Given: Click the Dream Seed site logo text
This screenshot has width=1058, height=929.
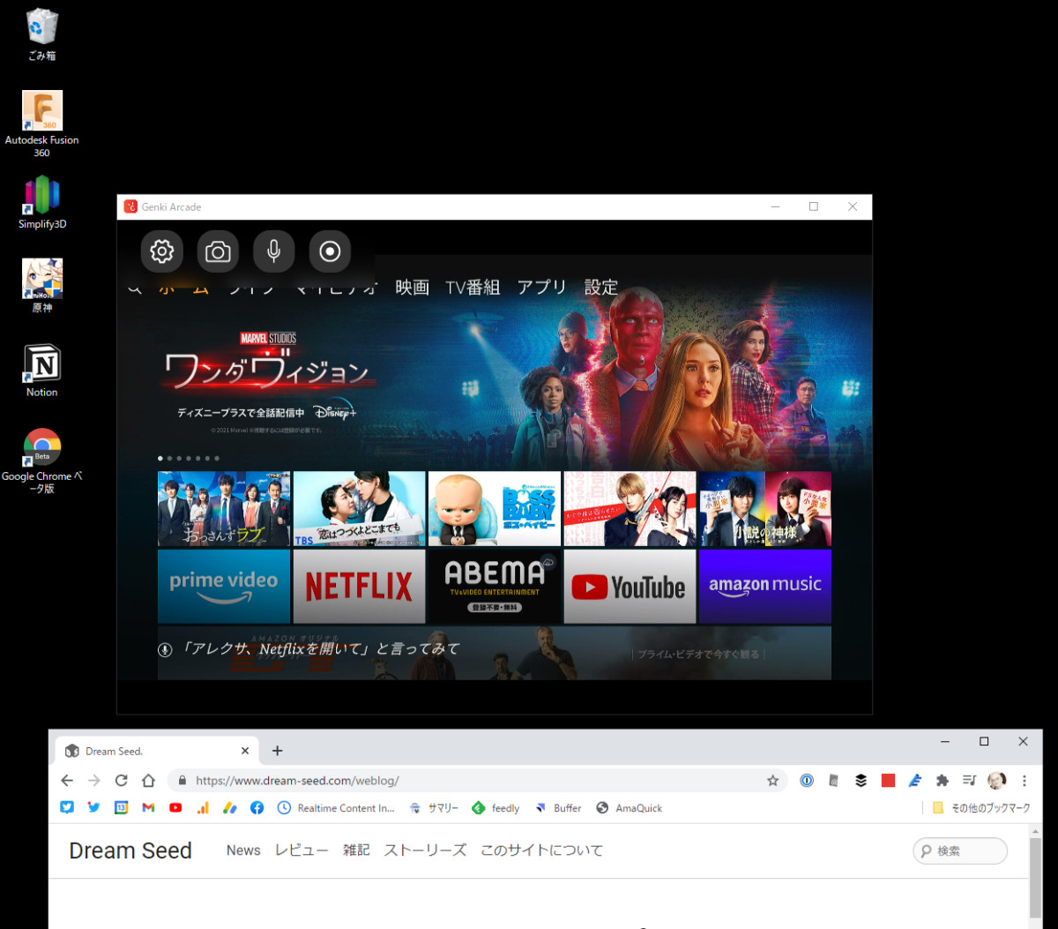Looking at the screenshot, I should (x=130, y=850).
